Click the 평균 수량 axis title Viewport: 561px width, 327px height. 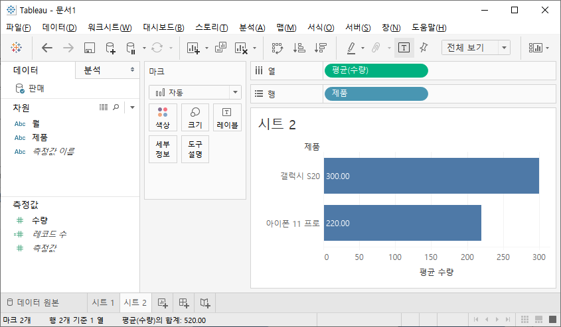point(436,273)
